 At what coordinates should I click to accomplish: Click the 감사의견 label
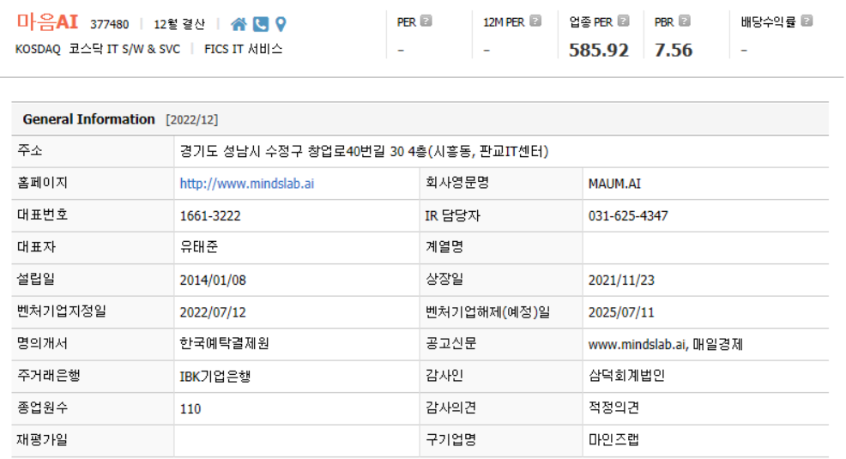tap(451, 408)
